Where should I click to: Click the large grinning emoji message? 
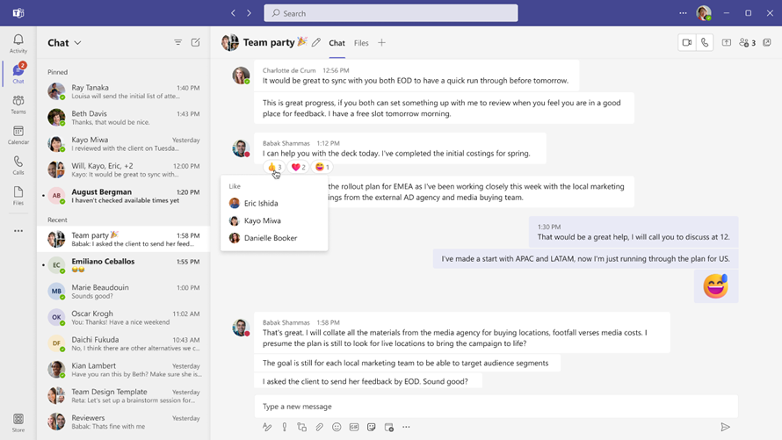[x=716, y=286]
